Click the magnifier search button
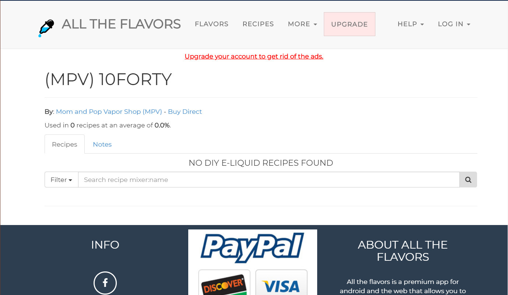The image size is (508, 295). 468,180
